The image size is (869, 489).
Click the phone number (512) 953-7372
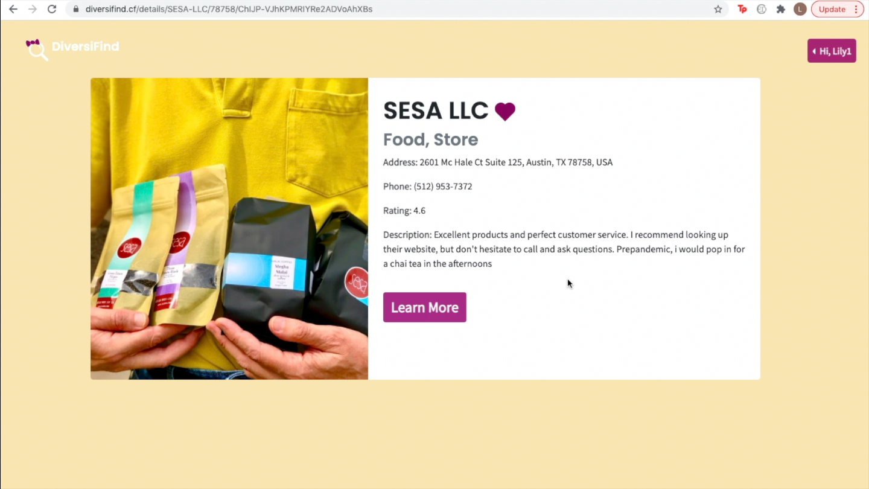coord(443,187)
